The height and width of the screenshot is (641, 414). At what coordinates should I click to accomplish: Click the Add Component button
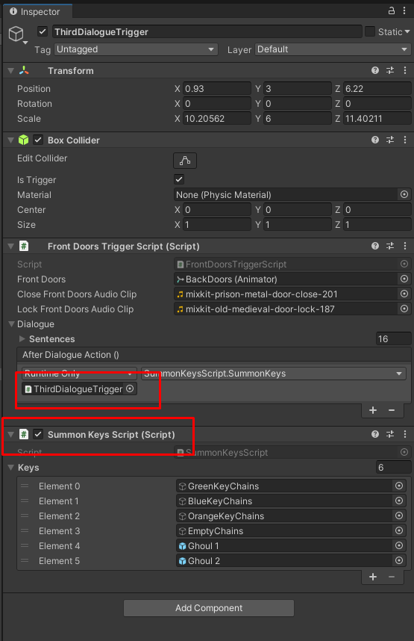pyautogui.click(x=209, y=608)
